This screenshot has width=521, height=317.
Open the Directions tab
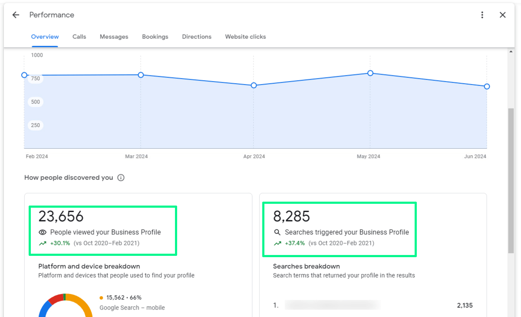coord(197,37)
